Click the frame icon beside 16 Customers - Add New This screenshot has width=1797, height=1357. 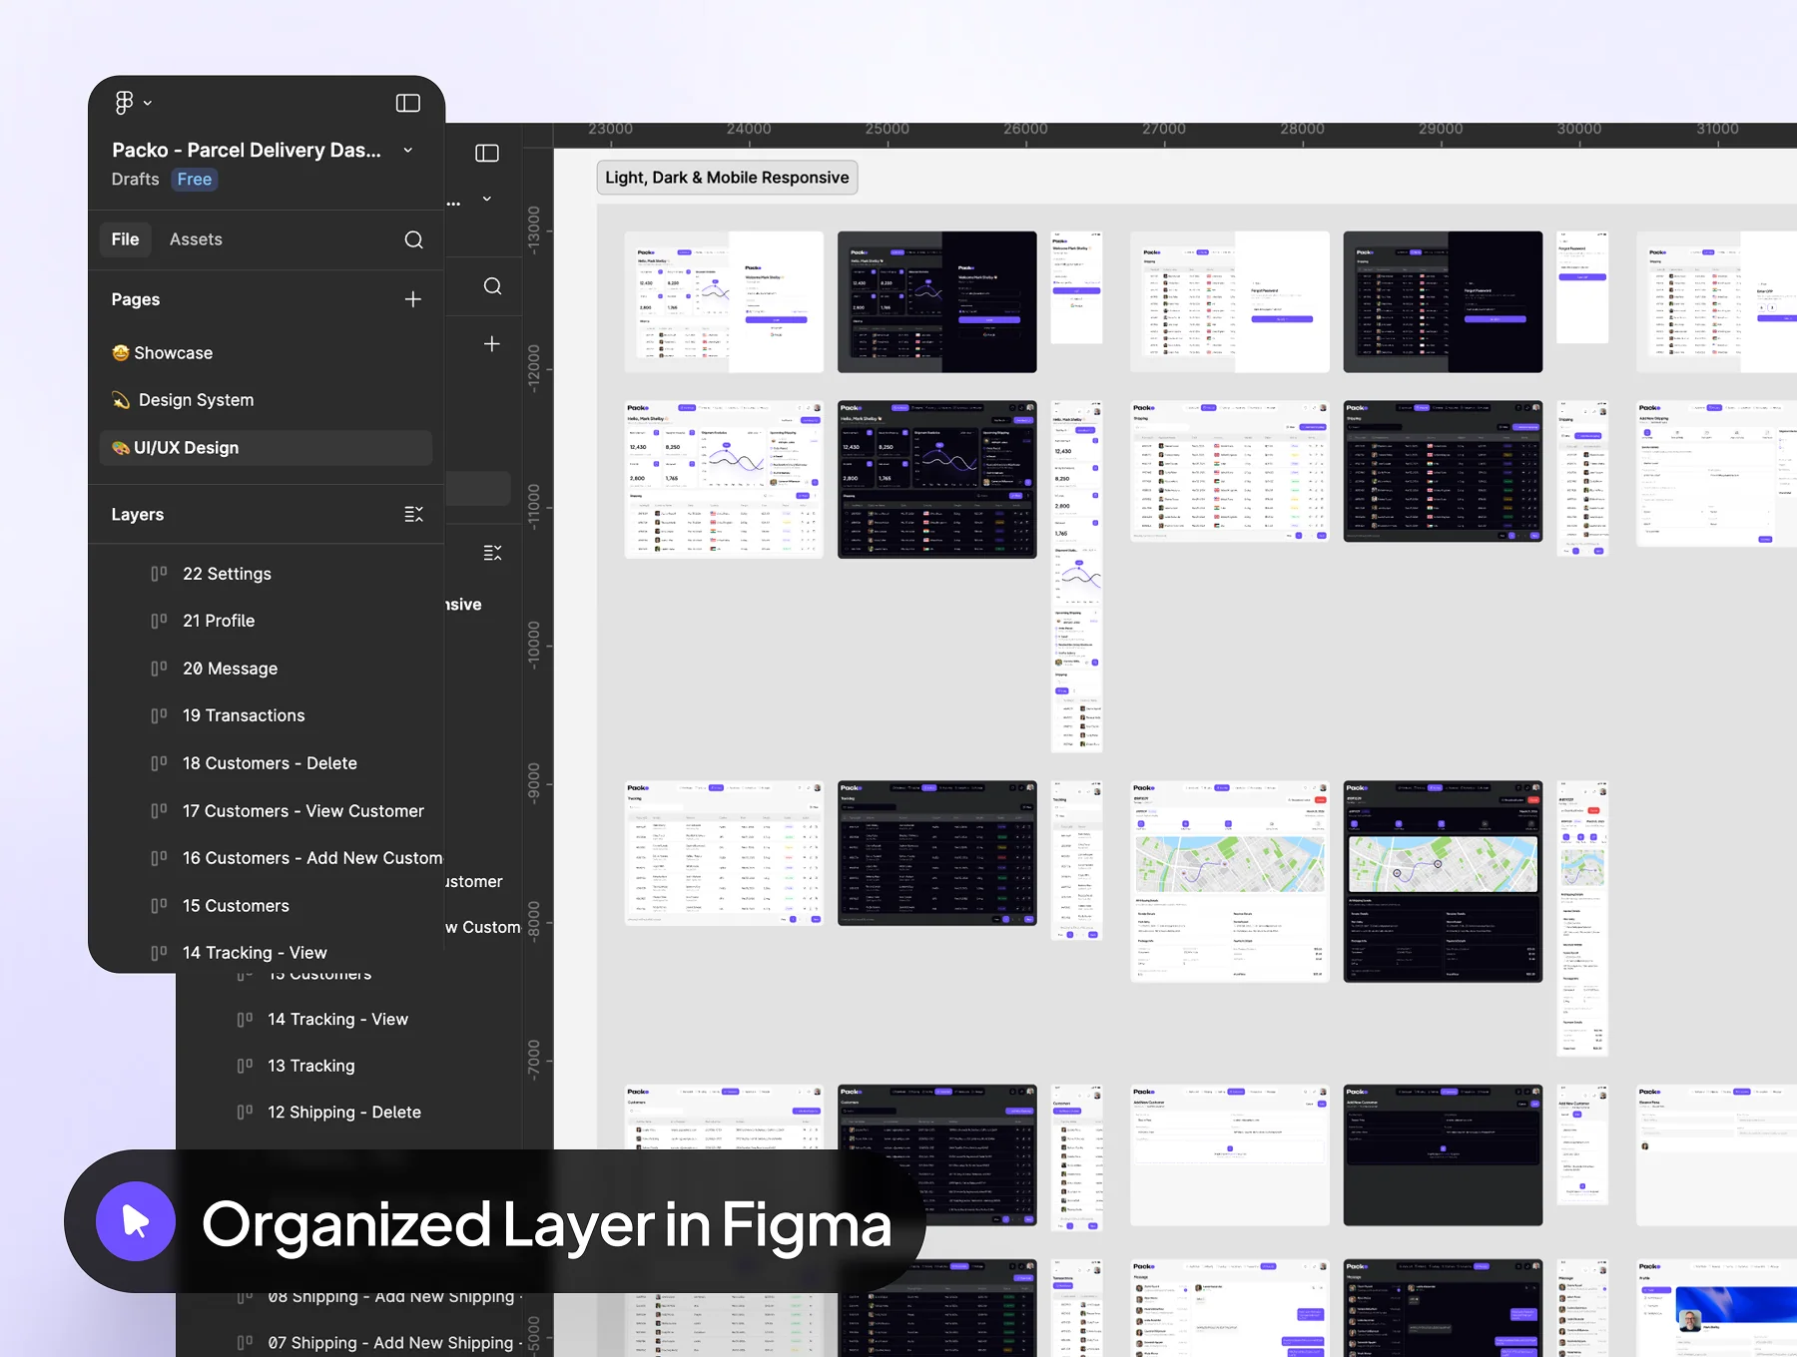tap(159, 858)
